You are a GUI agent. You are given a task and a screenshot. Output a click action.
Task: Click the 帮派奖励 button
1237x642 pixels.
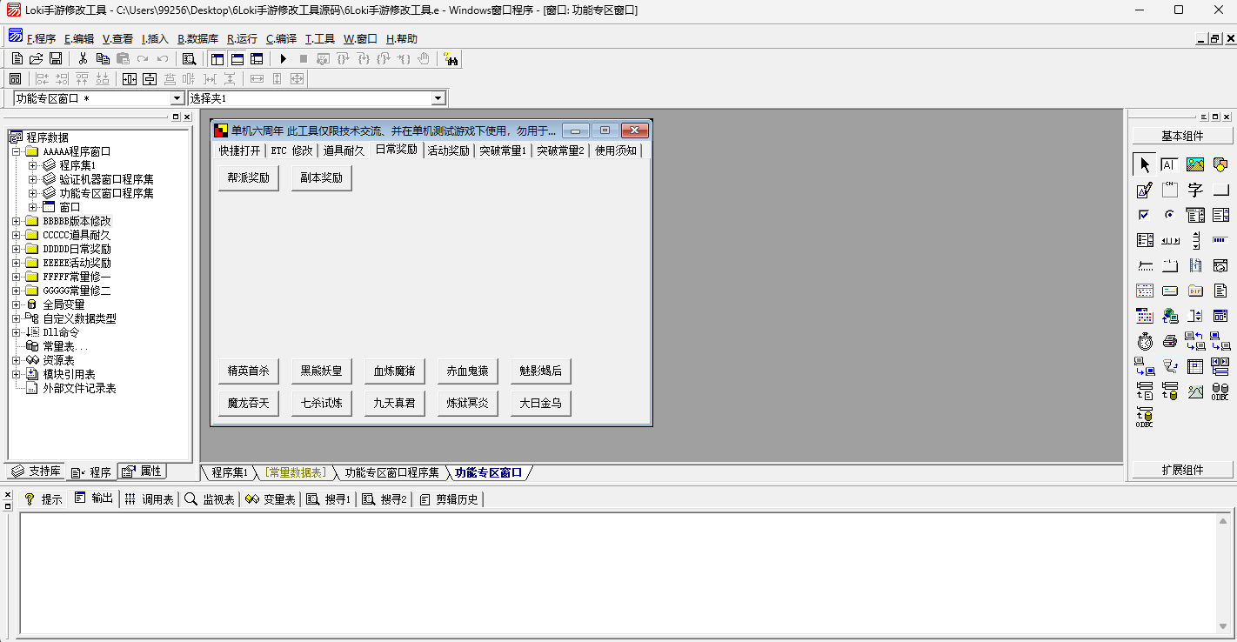pos(248,178)
